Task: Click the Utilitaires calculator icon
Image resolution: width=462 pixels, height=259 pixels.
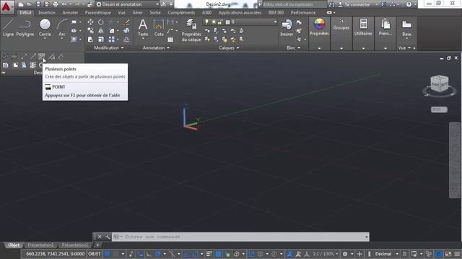Action: [x=363, y=24]
